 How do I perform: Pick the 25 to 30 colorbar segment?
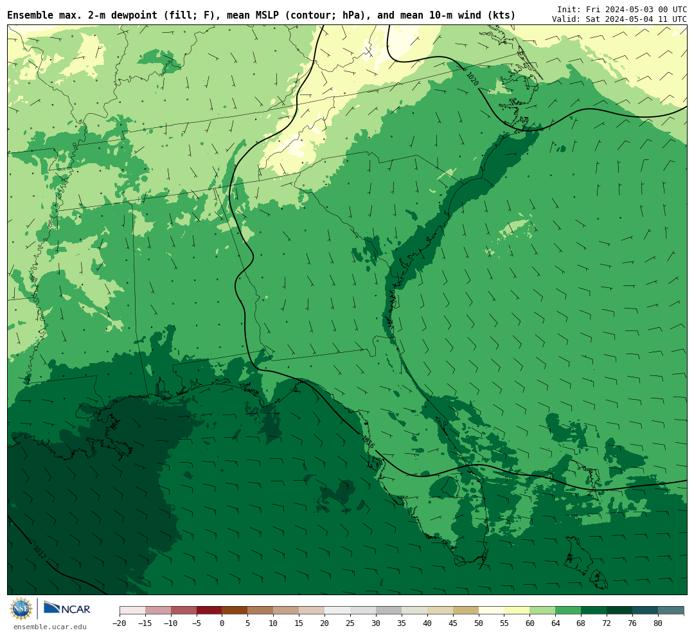coord(363,611)
